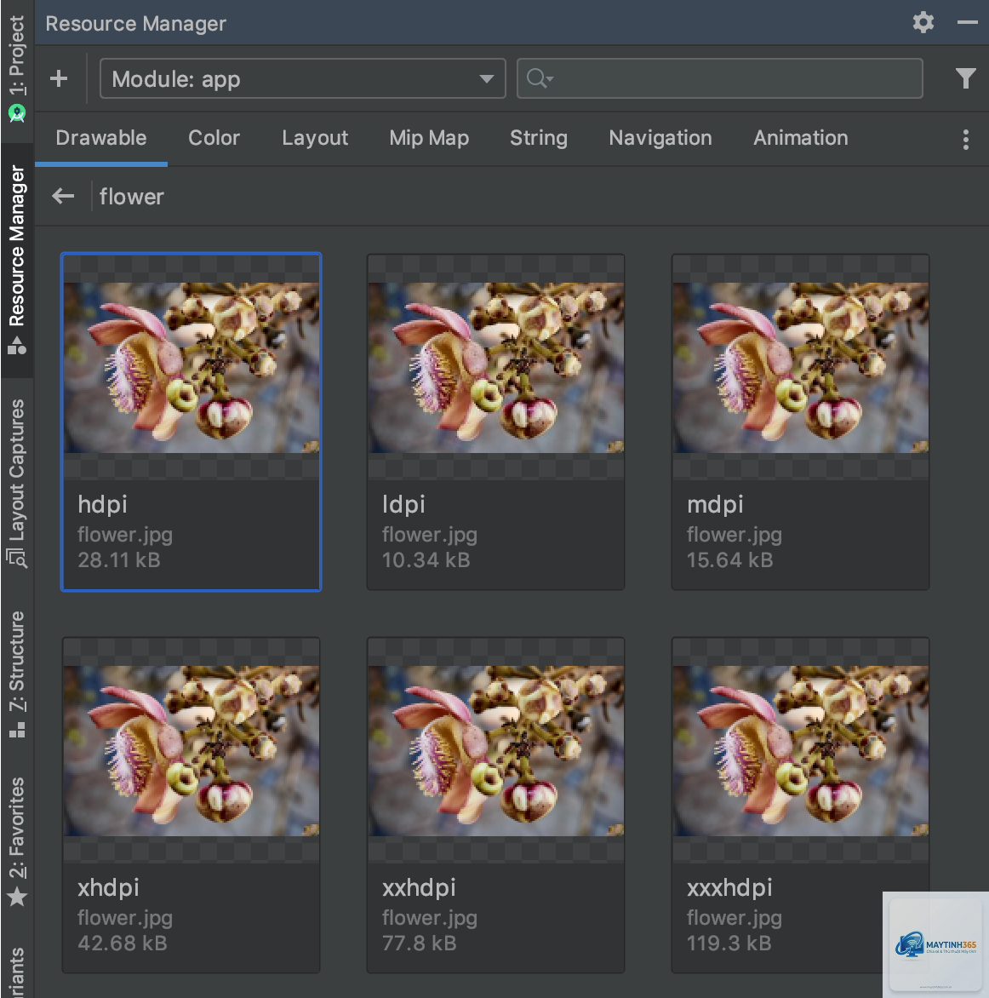The image size is (989, 998).
Task: Click the Layout Captures icon
Action: click(17, 559)
